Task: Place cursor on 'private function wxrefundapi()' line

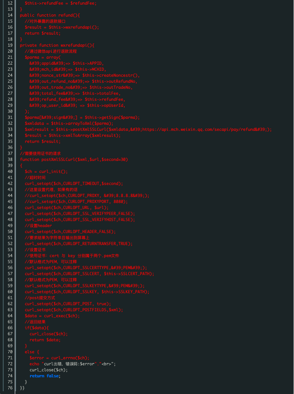Action: 57,45
